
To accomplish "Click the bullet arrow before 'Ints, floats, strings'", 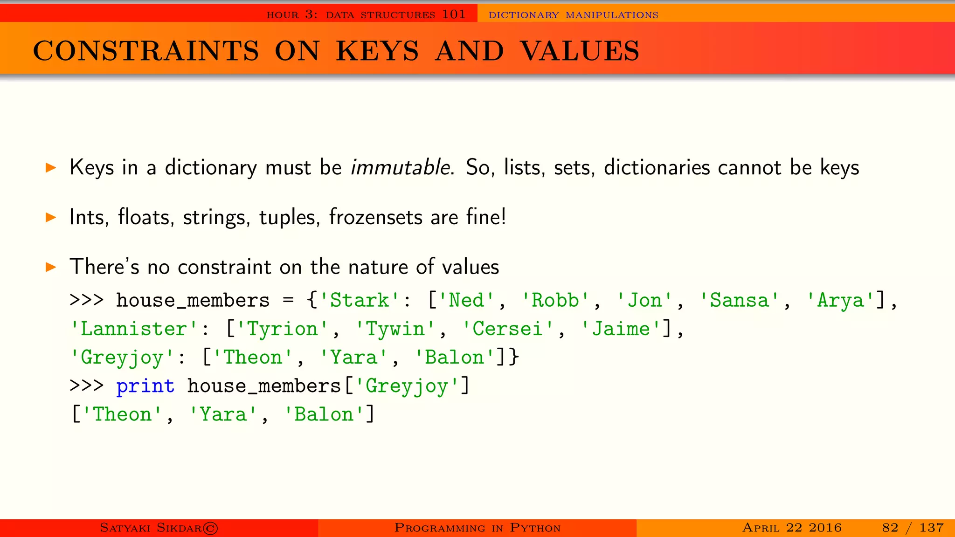I will click(51, 217).
